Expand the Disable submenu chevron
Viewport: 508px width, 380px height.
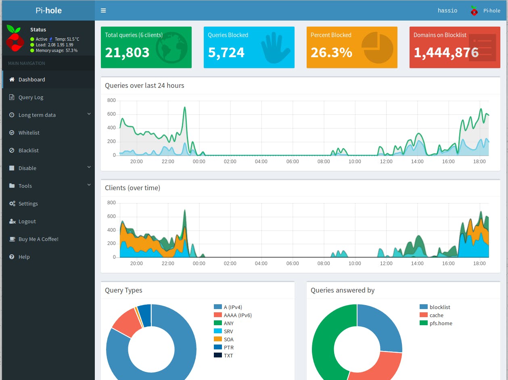click(x=89, y=168)
